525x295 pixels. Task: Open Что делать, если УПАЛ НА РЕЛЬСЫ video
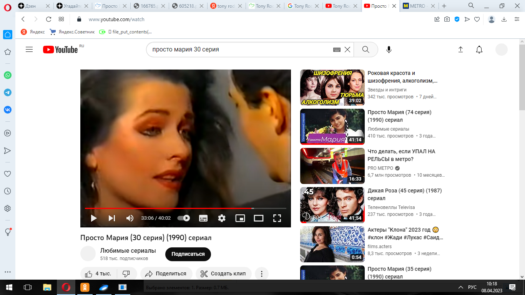click(x=402, y=155)
